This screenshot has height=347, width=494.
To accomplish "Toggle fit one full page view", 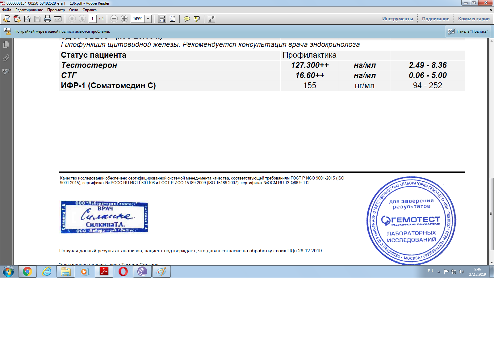I will [172, 19].
